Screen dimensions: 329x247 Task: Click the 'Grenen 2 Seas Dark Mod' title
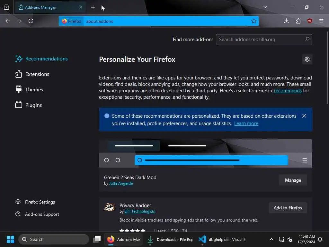tap(130, 178)
